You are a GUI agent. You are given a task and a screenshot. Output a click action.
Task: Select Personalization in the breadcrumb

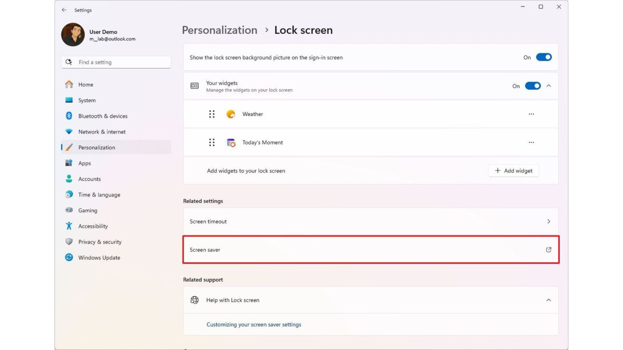219,30
